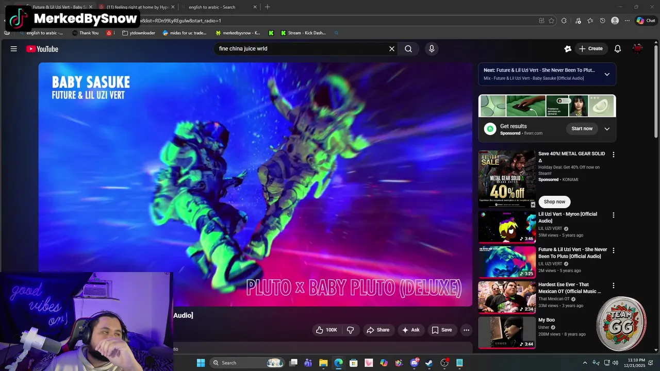The width and height of the screenshot is (660, 371).
Task: Open Microsoft Teams from the taskbar
Action: click(x=308, y=363)
